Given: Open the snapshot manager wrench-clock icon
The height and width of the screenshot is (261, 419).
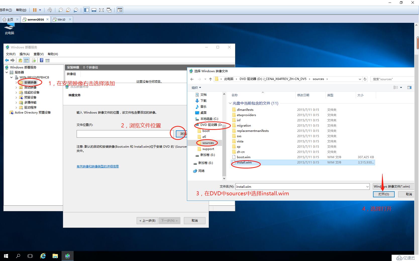Looking at the screenshot, I should click(x=76, y=10).
